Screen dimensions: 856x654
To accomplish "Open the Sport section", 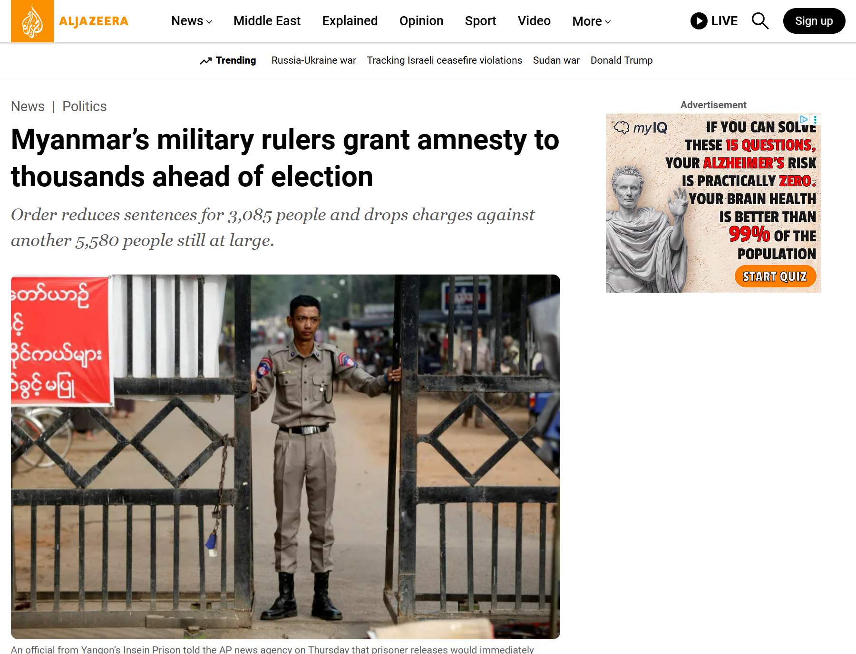I will [x=480, y=21].
